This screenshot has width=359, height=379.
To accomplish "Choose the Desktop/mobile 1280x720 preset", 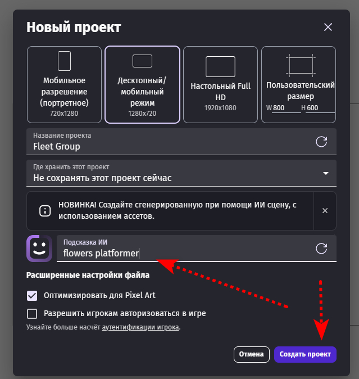I will point(142,84).
